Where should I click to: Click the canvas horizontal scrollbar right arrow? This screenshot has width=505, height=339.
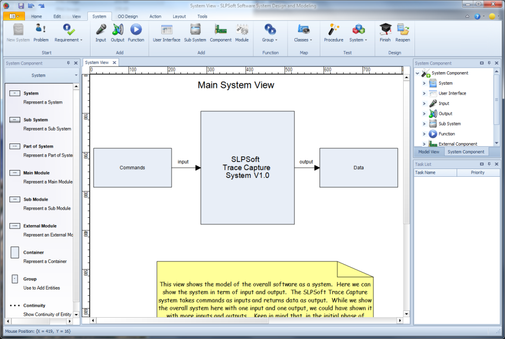pyautogui.click(x=400, y=321)
